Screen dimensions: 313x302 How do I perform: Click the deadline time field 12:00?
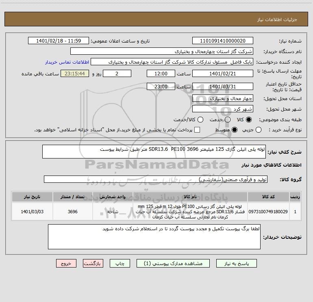(x=161, y=73)
